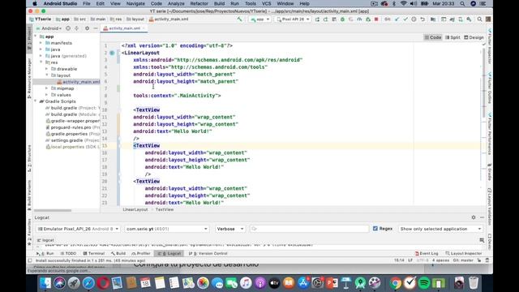Toggle the Regex checkbox in Logcat
The image size is (519, 292).
pos(375,229)
